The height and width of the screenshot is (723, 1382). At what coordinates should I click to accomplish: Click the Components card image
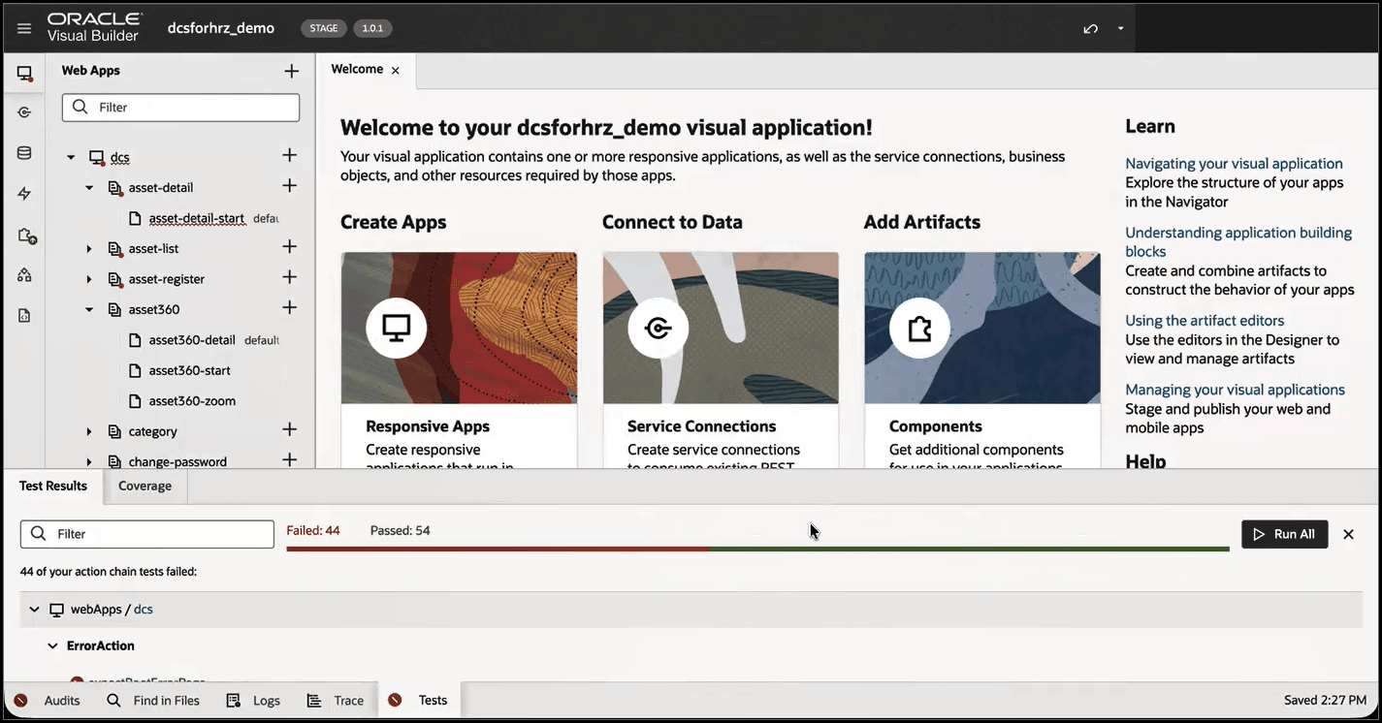(x=982, y=328)
